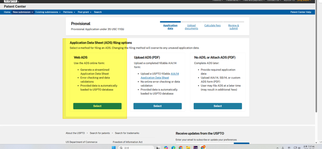Screen dimensions: 322x149
Task: Show hidden system tray icons chevron
Action: (x=278, y=148)
